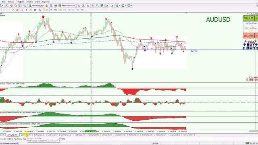258x145 pixels.
Task: Switch to the NZDUSD,M5 chart tab
Action: pos(94,135)
